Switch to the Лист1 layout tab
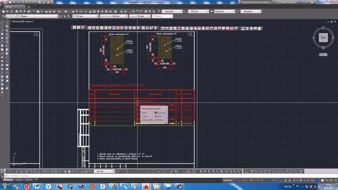 [x=20, y=179]
